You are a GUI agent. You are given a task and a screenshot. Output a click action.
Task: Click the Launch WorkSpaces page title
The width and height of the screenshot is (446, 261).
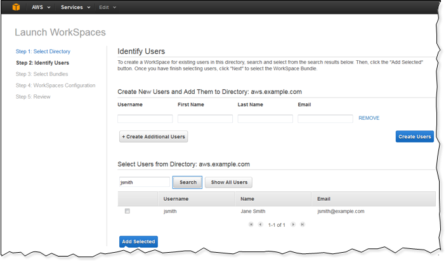coord(60,32)
